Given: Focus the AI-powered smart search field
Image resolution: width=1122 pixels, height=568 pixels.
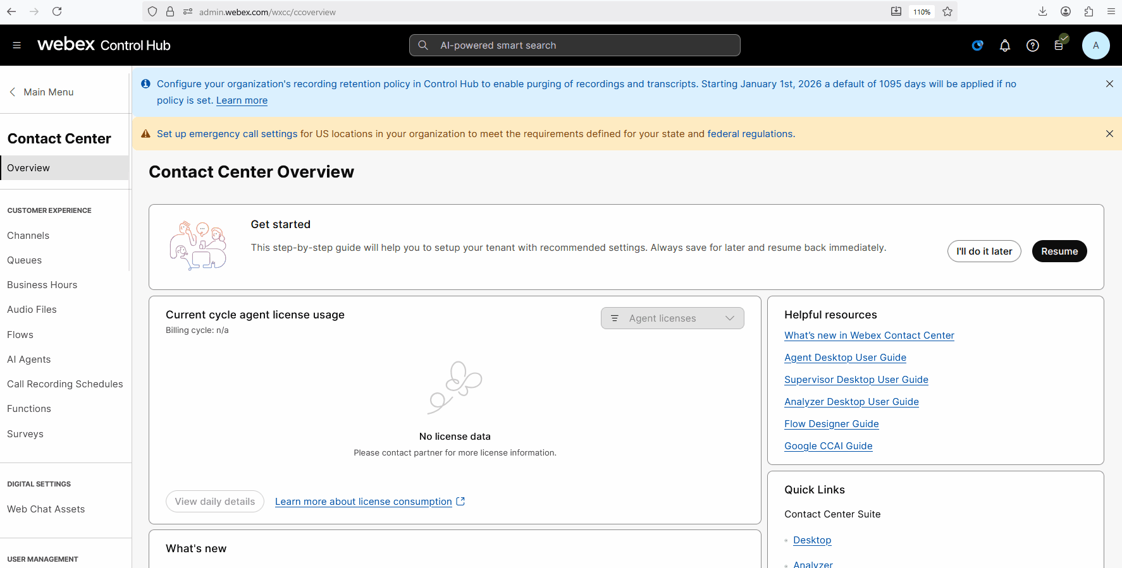Looking at the screenshot, I should pyautogui.click(x=574, y=45).
